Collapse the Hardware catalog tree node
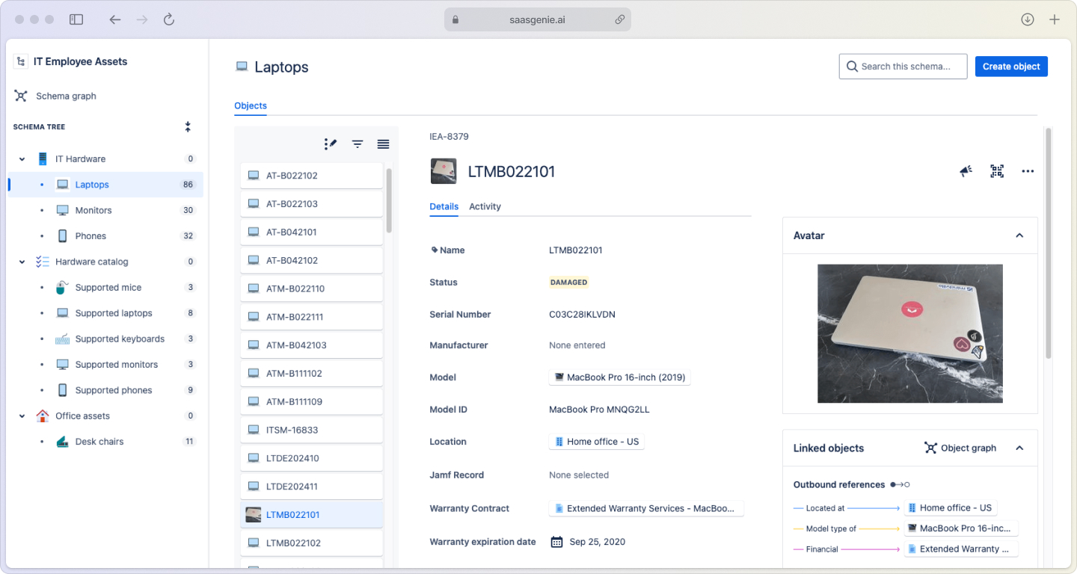The image size is (1077, 574). 22,262
